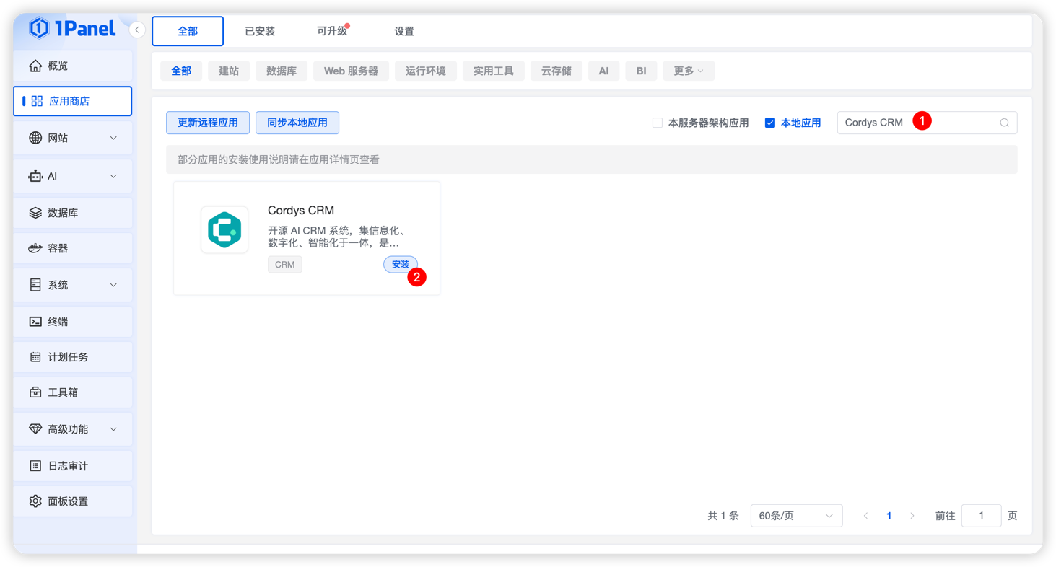Click the 面板设置 gear icon

tap(35, 501)
